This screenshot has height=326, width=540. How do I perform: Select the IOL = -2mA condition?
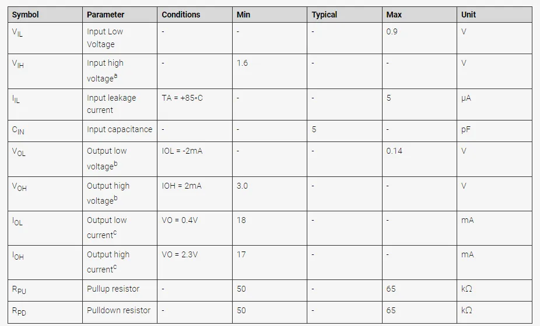(x=182, y=151)
